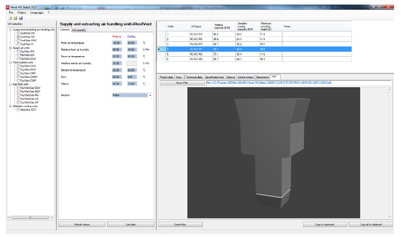Click the Save disk toolbar icon
Screen dimensions: 401x237
[21, 18]
